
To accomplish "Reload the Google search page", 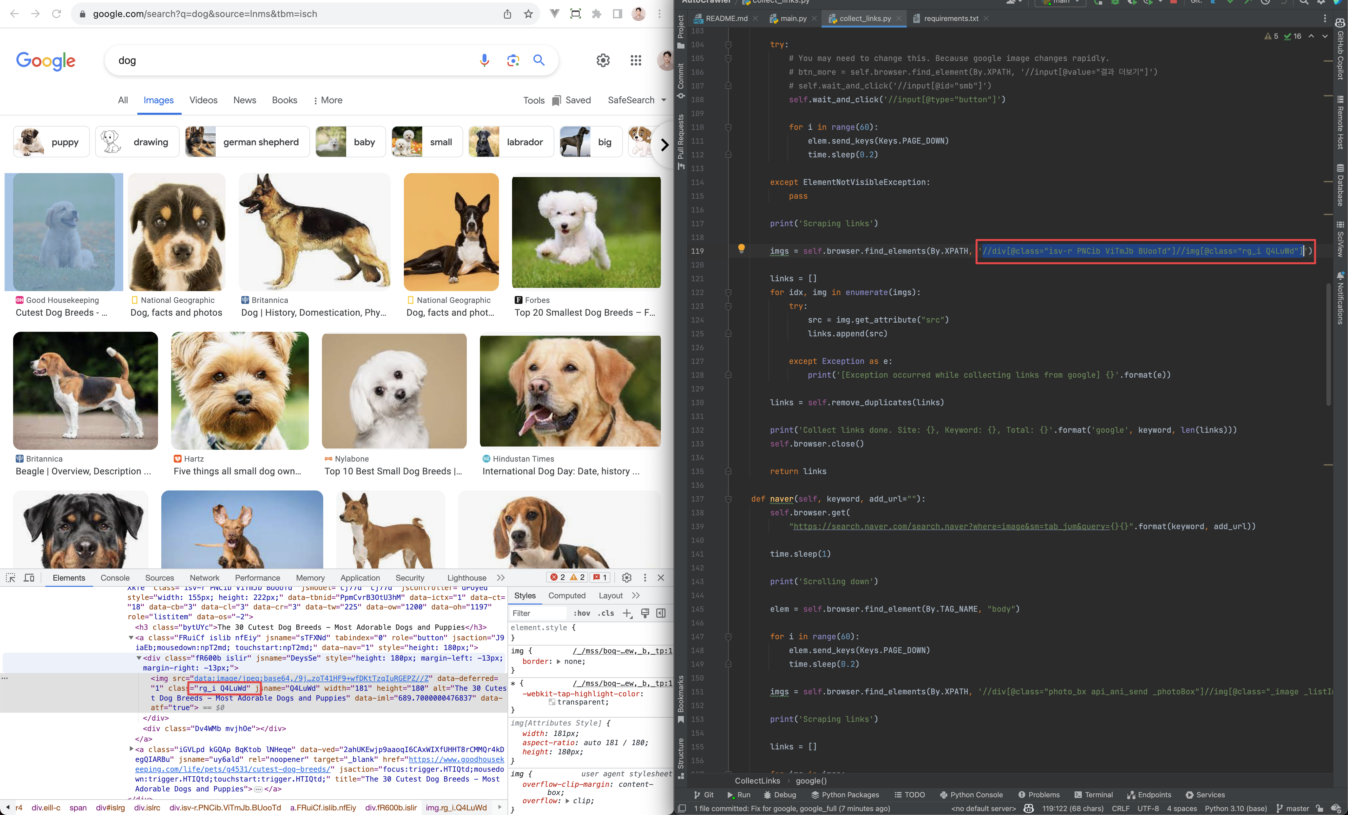I will (56, 14).
